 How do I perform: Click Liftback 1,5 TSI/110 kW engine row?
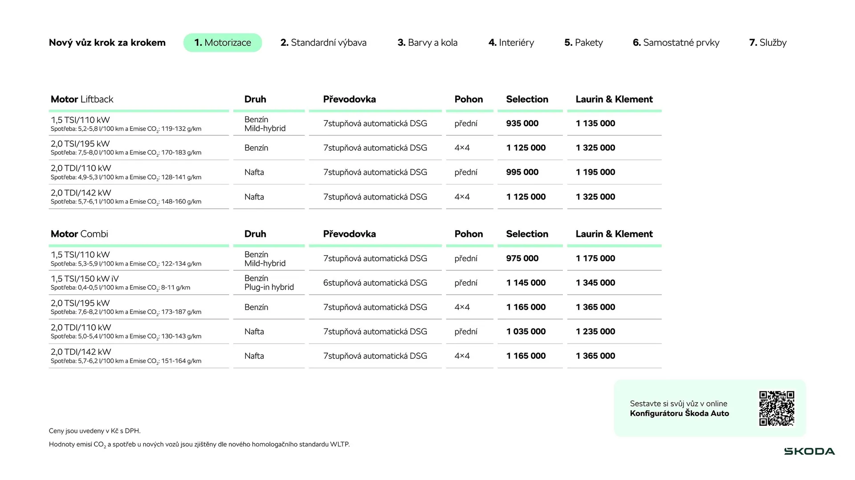coord(355,124)
